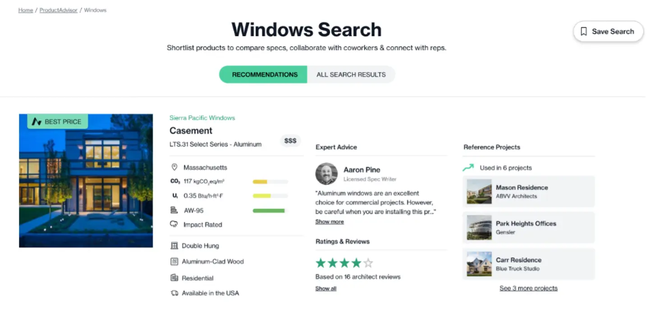
Task: Click the trending arrow icon by Used in 6 projects
Action: pyautogui.click(x=468, y=168)
